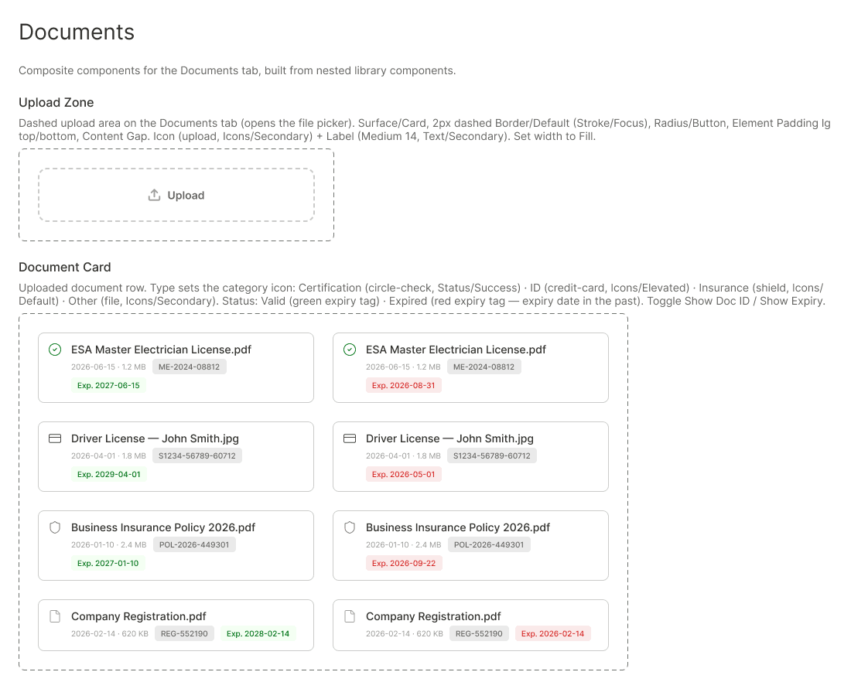
Task: Select the green 'Exp. 2027-01-10' expiry tag
Action: tap(108, 563)
